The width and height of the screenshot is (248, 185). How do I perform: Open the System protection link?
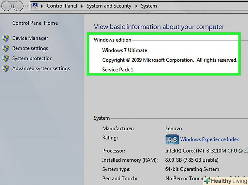pos(32,58)
